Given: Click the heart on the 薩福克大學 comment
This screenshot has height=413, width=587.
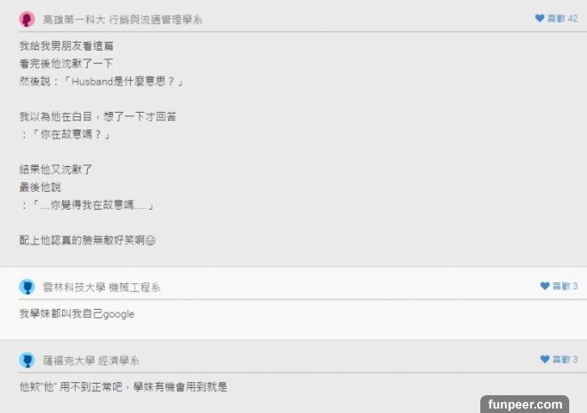Looking at the screenshot, I should 544,359.
